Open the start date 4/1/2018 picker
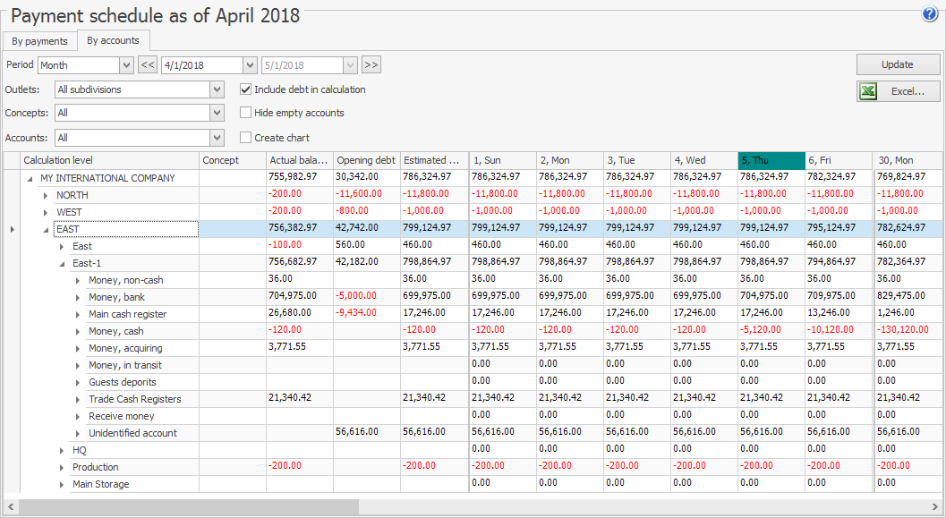 (250, 65)
